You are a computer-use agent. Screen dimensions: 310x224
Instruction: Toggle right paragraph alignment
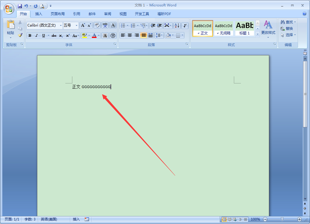click(136, 35)
